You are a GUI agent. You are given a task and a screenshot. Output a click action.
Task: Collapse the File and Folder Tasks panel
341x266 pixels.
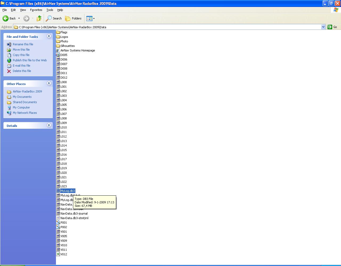[x=49, y=36]
